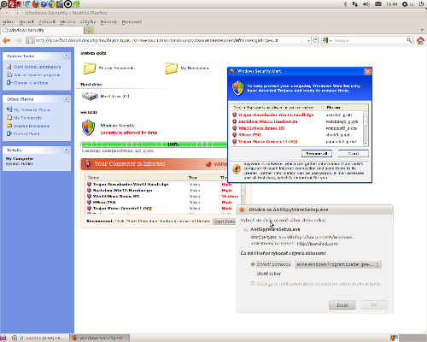Open the Bluetooth indicator in system tray
The image size is (427, 342).
pyautogui.click(x=345, y=4)
